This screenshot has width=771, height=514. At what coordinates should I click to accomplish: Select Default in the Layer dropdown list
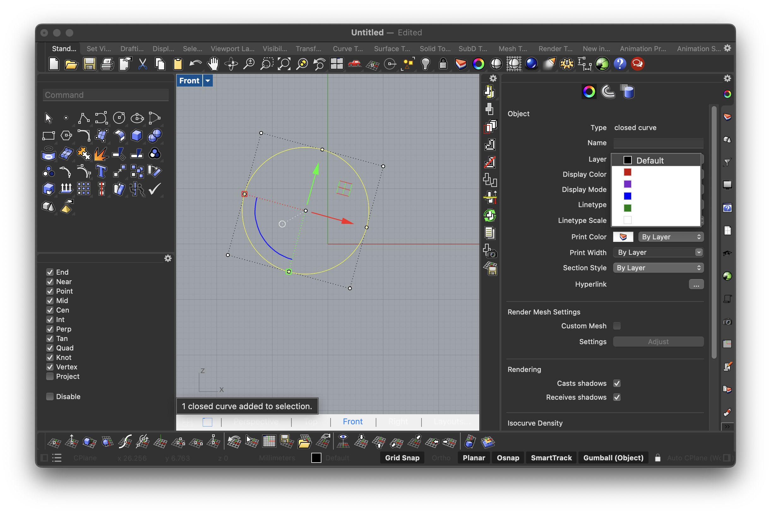[x=656, y=160]
